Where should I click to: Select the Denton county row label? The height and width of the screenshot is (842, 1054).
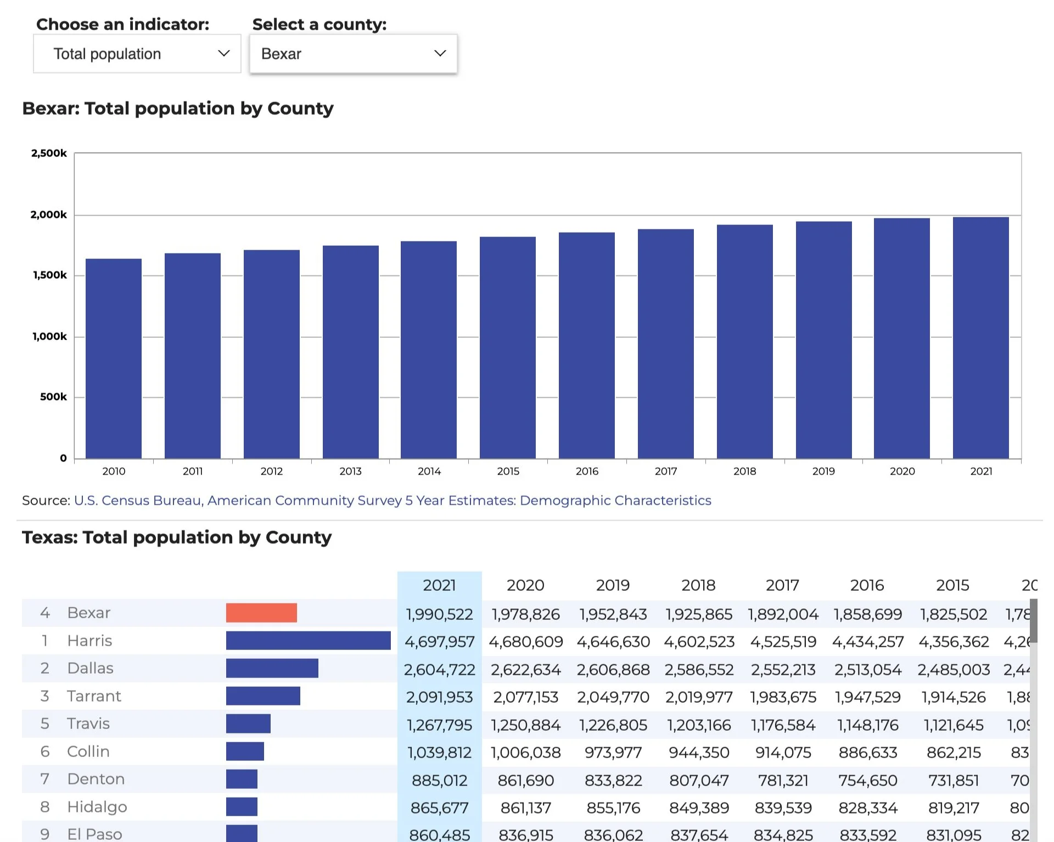pyautogui.click(x=96, y=779)
